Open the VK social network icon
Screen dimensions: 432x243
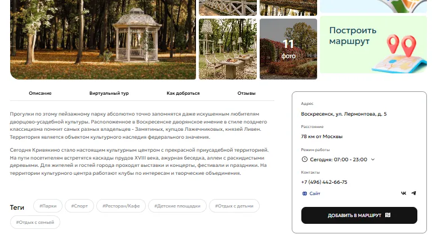[x=404, y=193]
